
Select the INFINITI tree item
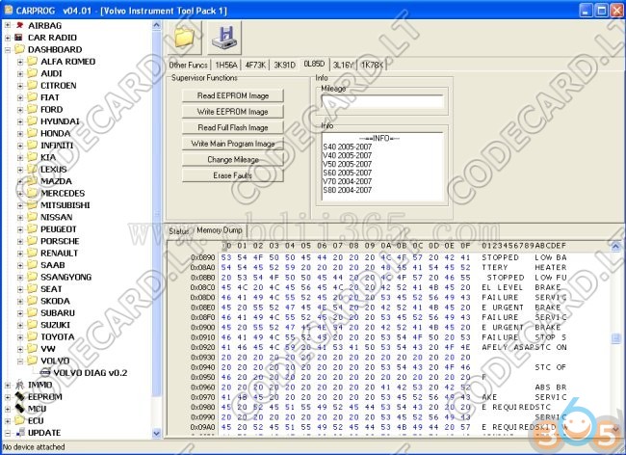pos(57,146)
